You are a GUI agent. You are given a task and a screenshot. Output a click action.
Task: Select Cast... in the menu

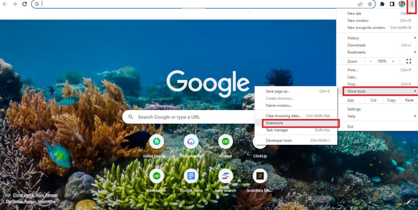[377, 77]
